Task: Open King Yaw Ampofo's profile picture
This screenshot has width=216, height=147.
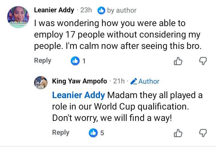Action: pyautogui.click(x=40, y=82)
